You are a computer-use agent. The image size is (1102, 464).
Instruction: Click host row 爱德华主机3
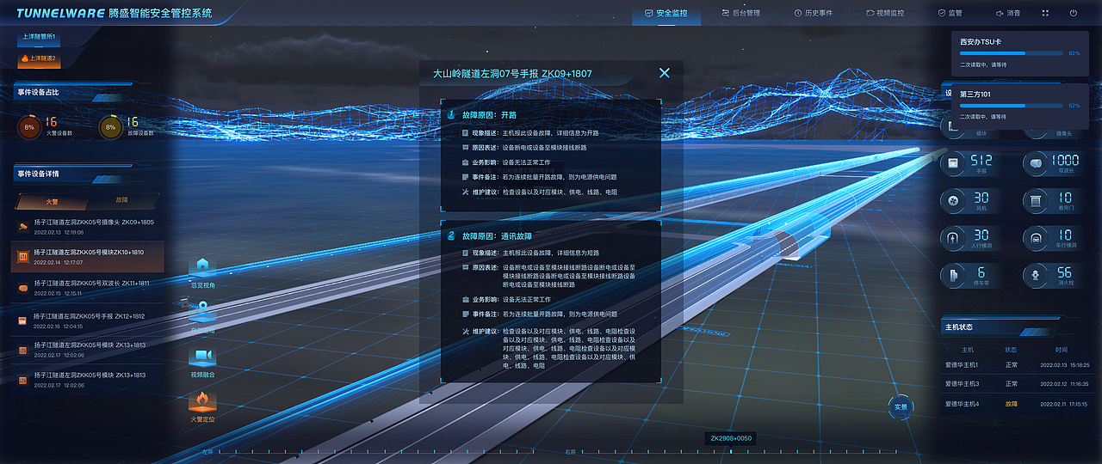coord(1017,384)
